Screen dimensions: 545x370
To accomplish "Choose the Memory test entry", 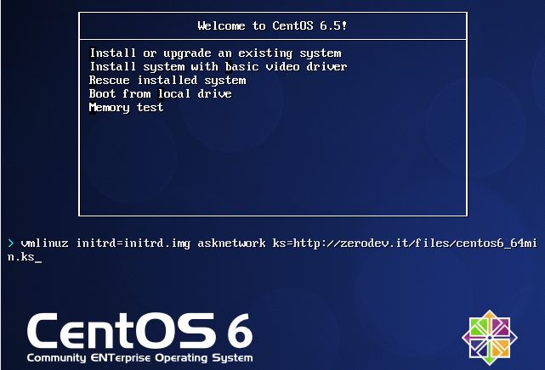I will point(126,107).
